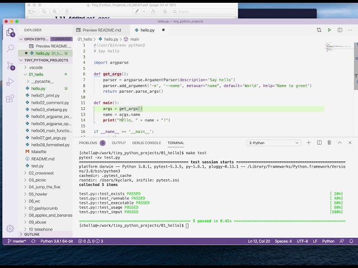Image resolution: width=358 pixels, height=268 pixels.
Task: Switch to the Debug Console tab
Action: (x=147, y=143)
